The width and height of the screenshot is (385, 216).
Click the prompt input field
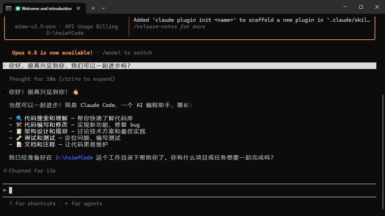coord(189,190)
